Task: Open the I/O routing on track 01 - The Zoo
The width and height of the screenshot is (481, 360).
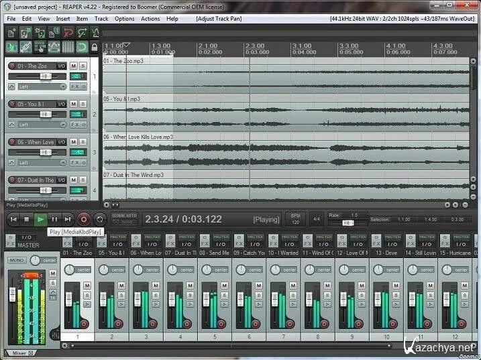Action: pyautogui.click(x=62, y=66)
